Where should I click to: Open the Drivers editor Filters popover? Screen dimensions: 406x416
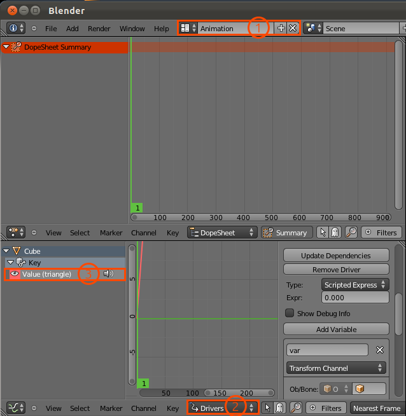326,408
